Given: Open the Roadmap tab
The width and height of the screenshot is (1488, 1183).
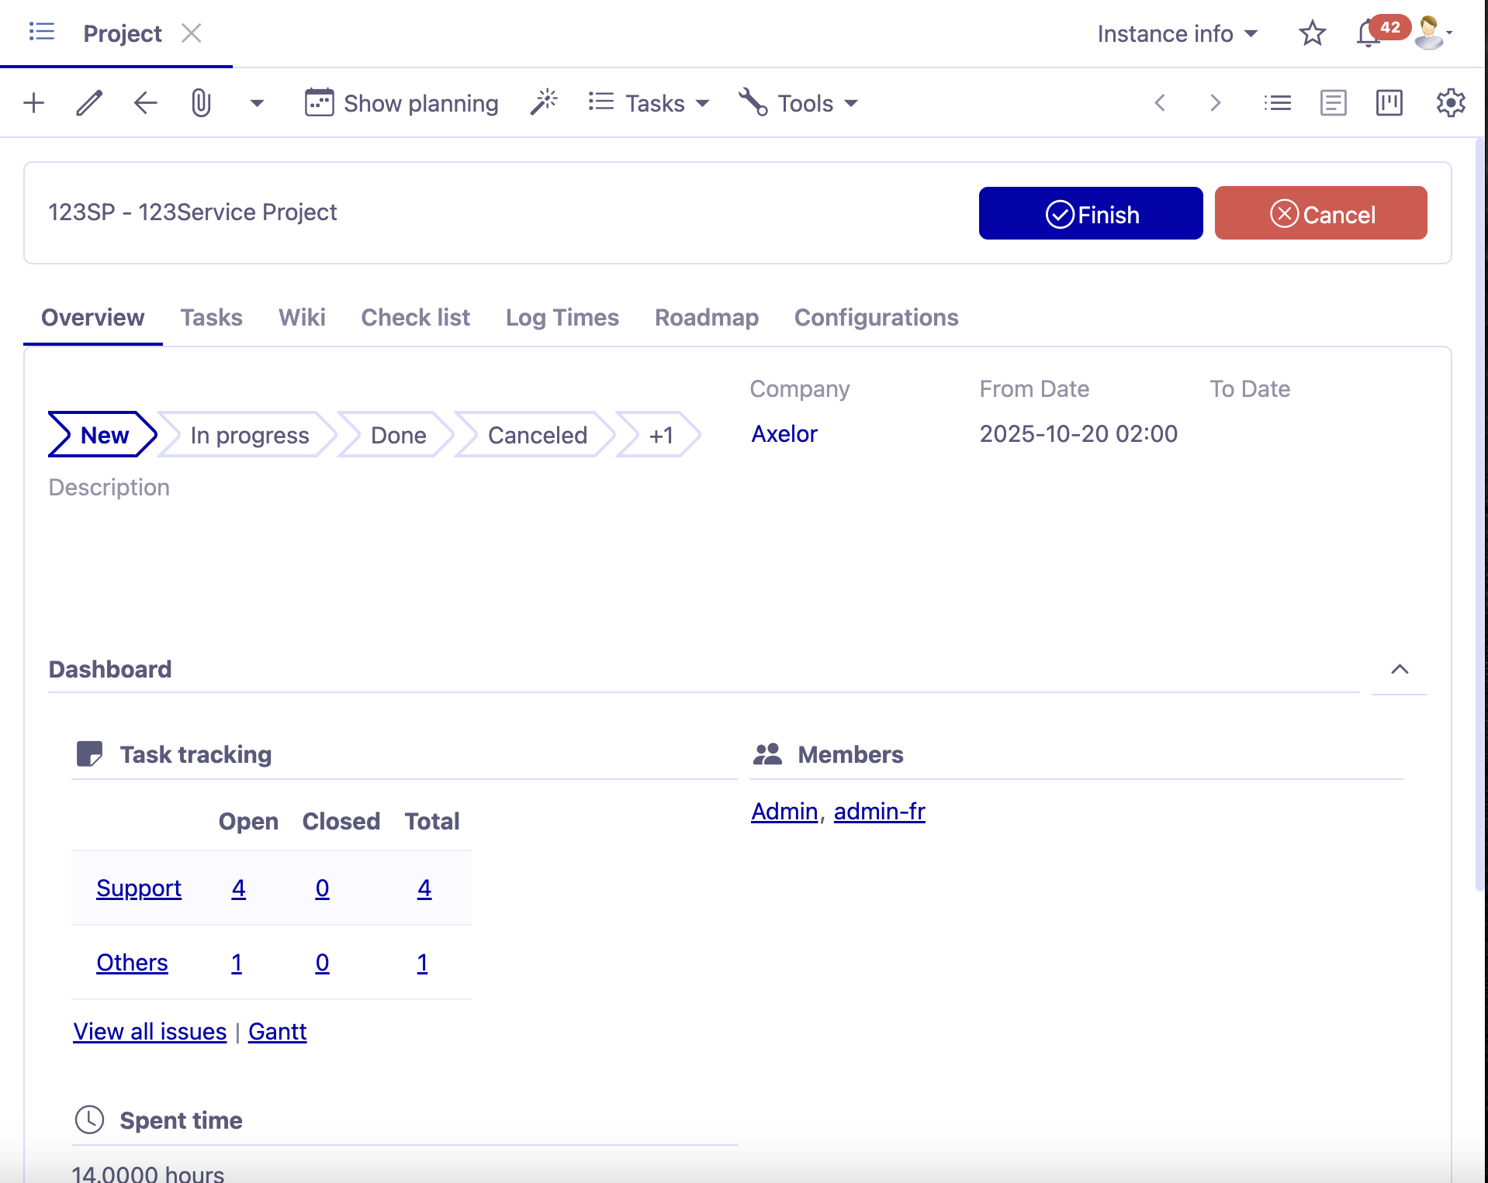Looking at the screenshot, I should (x=706, y=317).
